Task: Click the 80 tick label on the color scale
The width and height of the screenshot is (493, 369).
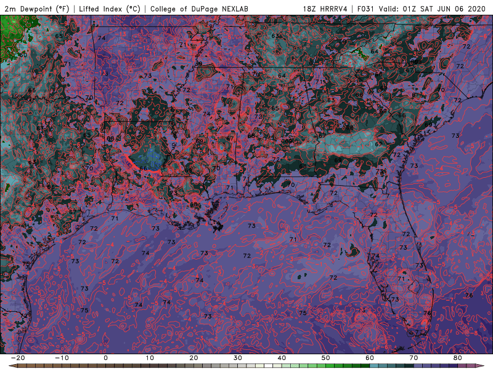Action: tap(458, 358)
